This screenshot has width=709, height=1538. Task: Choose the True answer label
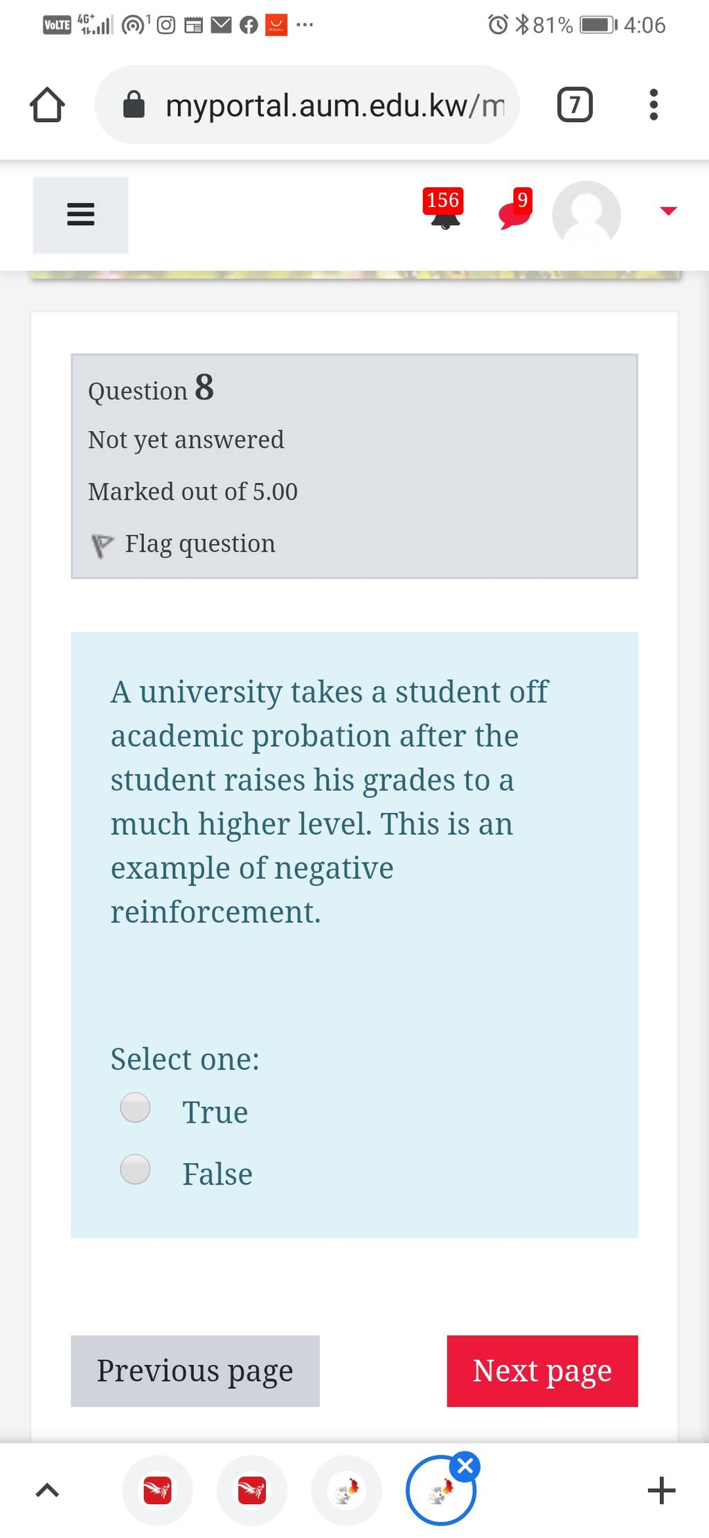pyautogui.click(x=215, y=1112)
